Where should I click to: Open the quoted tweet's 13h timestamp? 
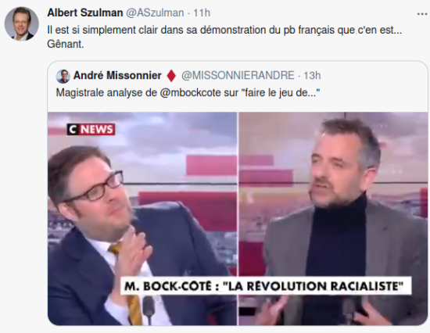[x=312, y=75]
